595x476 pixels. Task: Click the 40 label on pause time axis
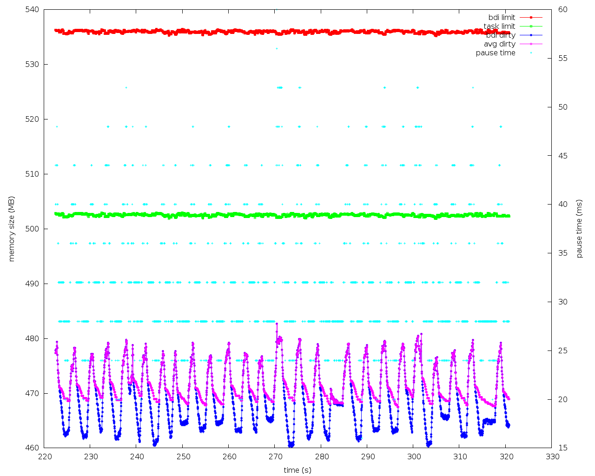click(x=563, y=205)
